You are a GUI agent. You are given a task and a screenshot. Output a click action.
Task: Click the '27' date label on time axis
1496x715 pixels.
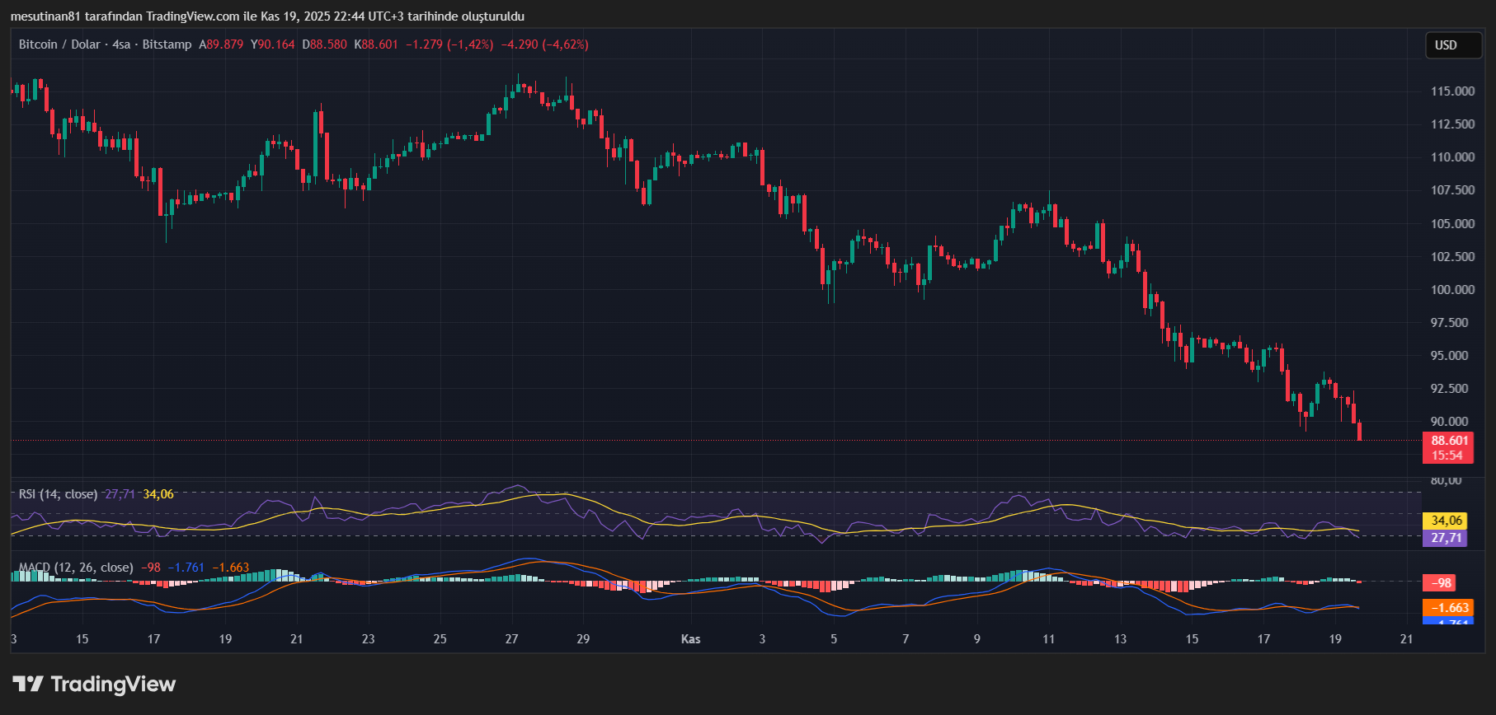[x=511, y=639]
